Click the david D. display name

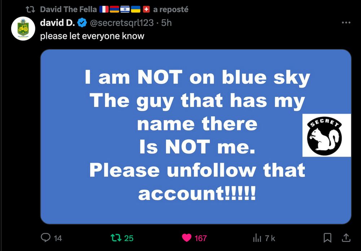coord(57,22)
